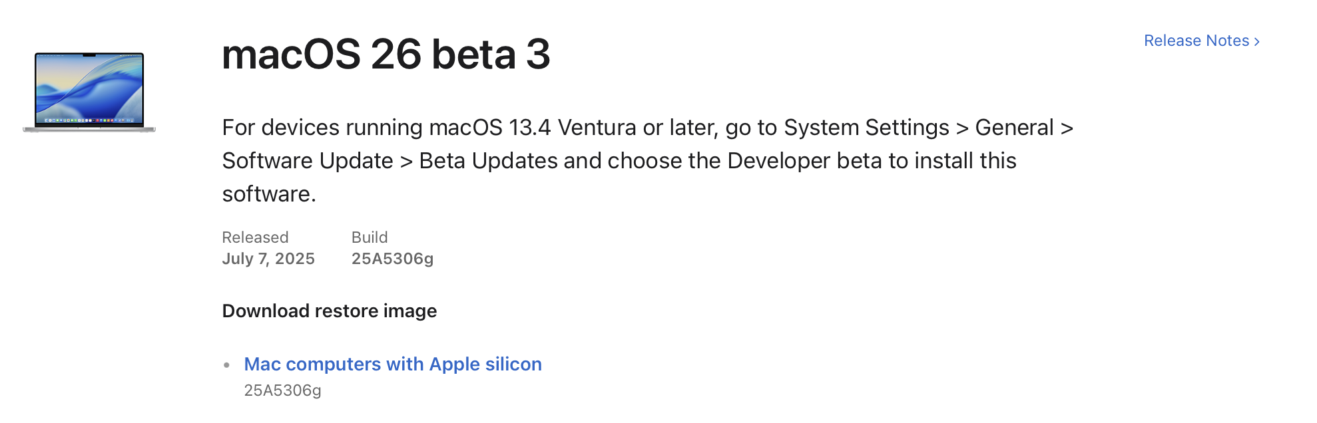Click the Build label above the build number
1317x423 pixels.
(370, 237)
